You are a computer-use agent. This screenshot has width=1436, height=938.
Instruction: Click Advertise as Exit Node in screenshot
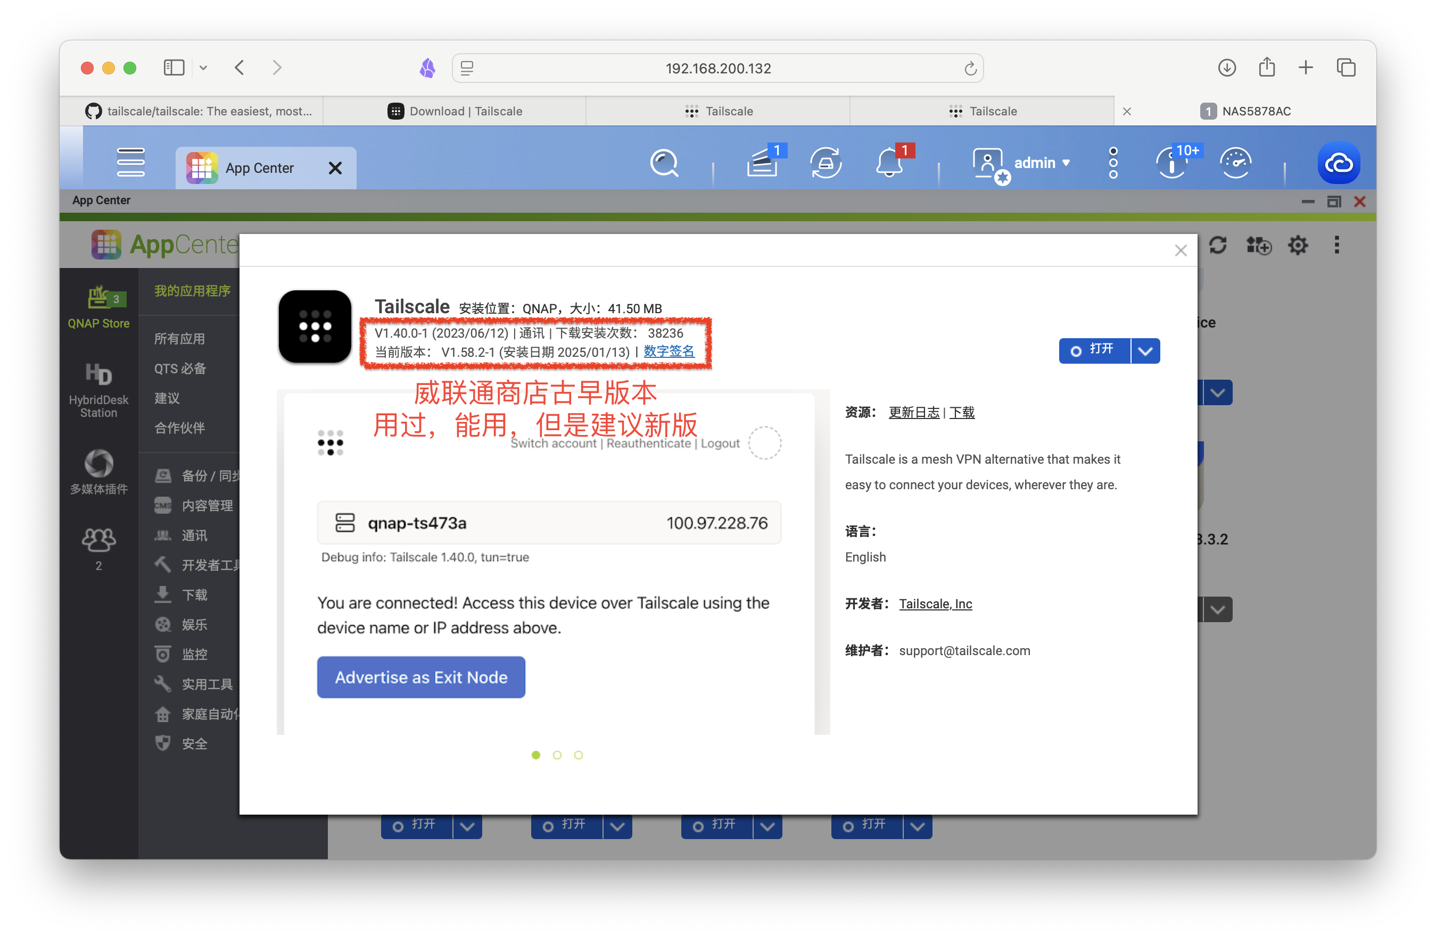point(420,677)
